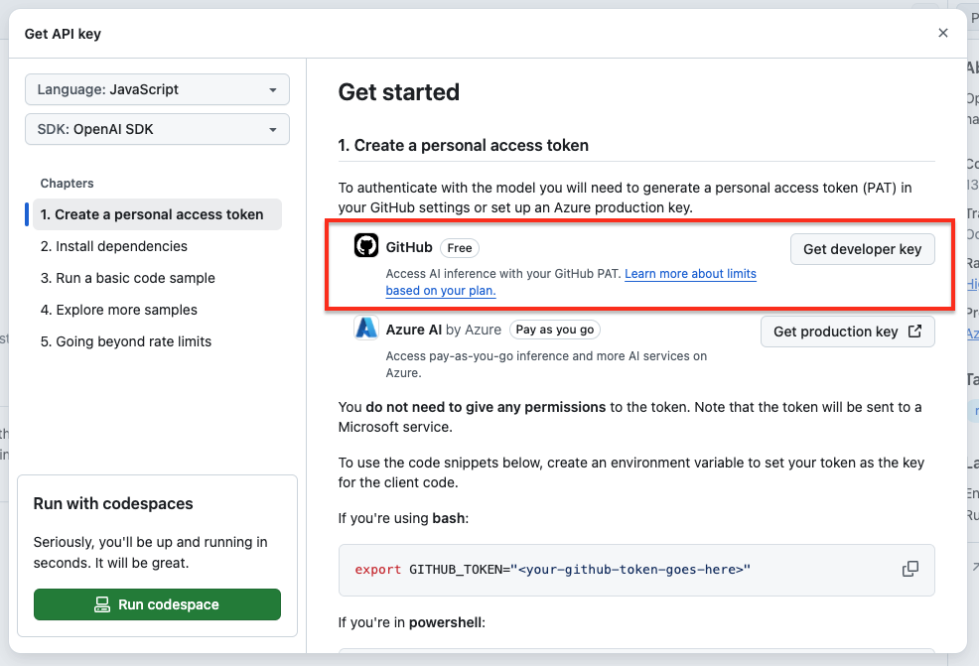
Task: Click the Azure AI logo icon
Action: point(366,329)
